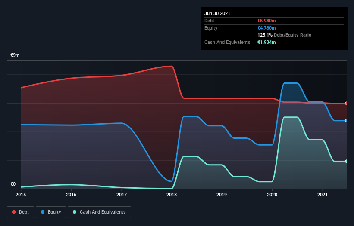The height and width of the screenshot is (226, 354).
Task: Click the teal Cash endpoint marker
Action: click(347, 161)
